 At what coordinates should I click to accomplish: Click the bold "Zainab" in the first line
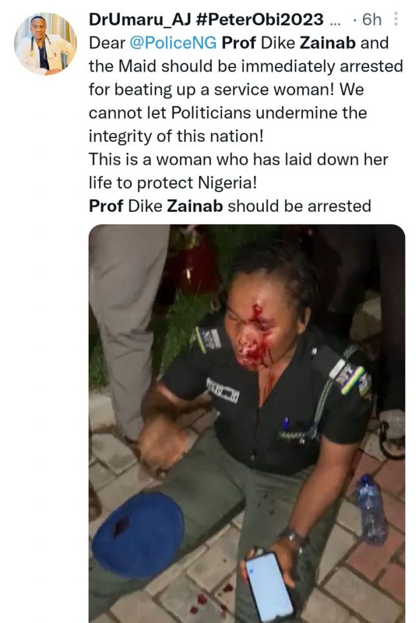(328, 43)
